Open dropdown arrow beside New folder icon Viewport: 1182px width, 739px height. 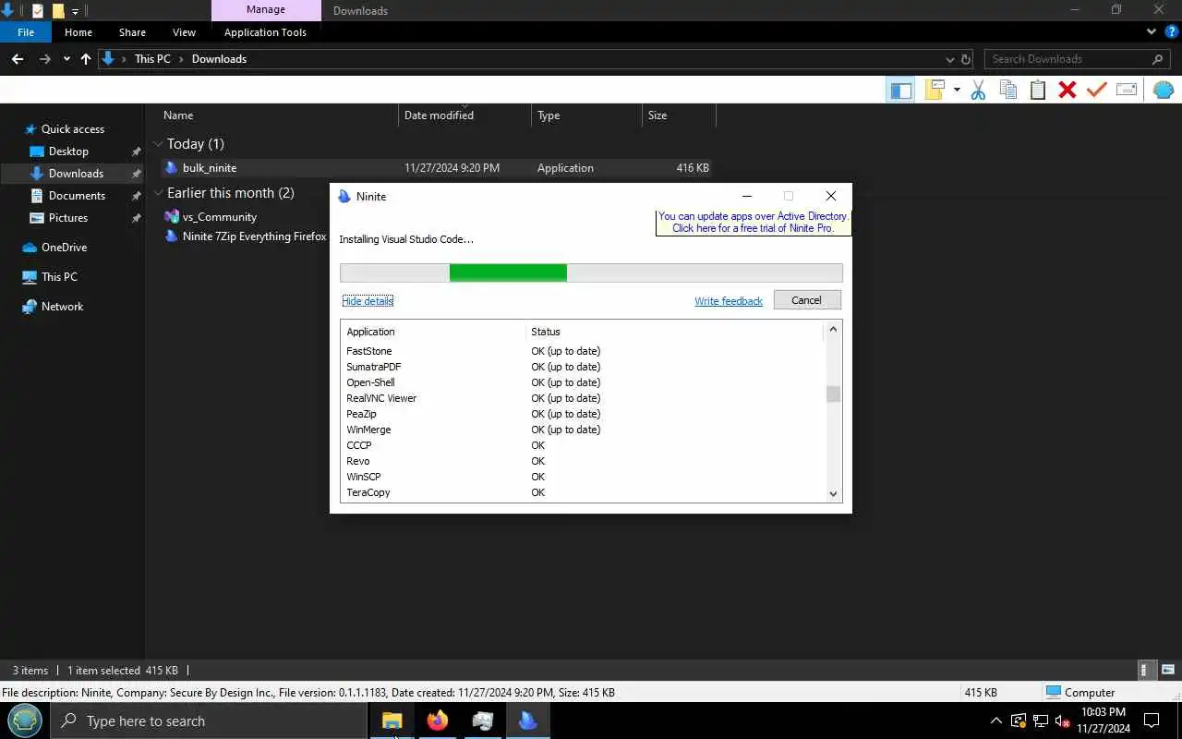click(957, 90)
